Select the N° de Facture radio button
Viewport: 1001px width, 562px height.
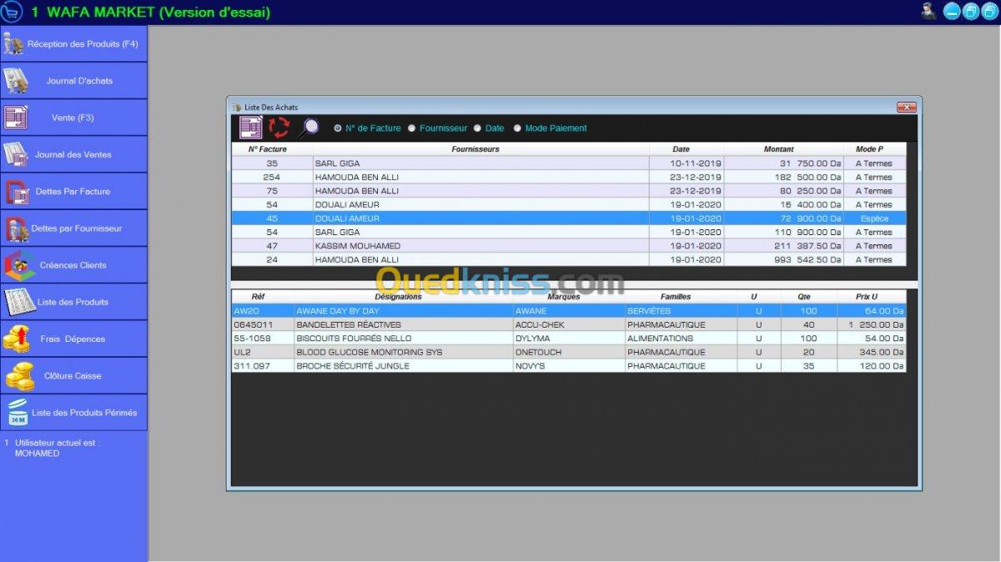click(x=338, y=128)
